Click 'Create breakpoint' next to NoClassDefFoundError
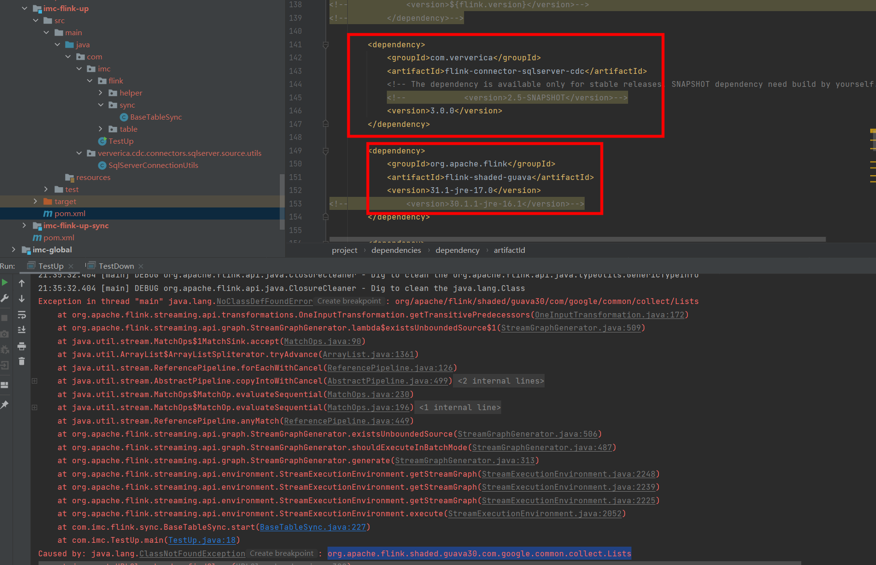 tap(349, 301)
